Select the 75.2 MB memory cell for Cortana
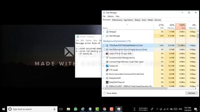The height and width of the screenshot is (112, 200). coord(170,66)
